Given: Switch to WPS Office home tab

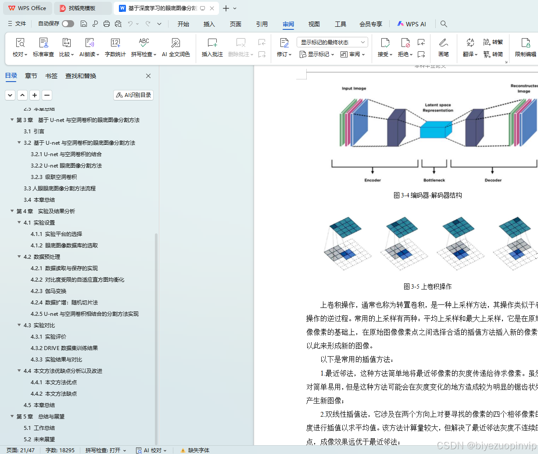Looking at the screenshot, I should tap(27, 8).
